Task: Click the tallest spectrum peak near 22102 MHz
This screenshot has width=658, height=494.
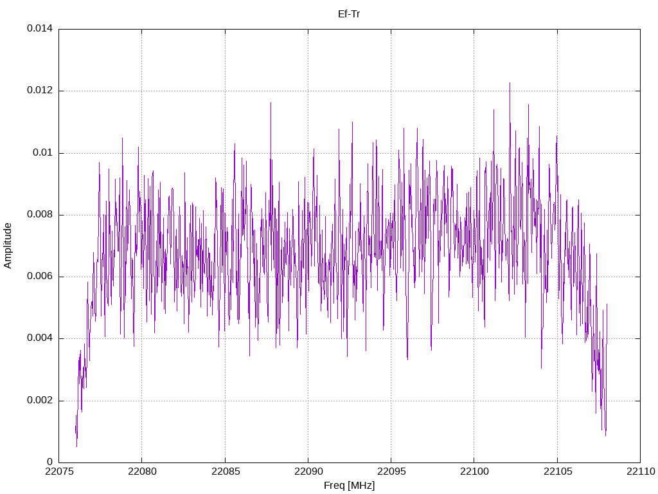Action: 510,84
